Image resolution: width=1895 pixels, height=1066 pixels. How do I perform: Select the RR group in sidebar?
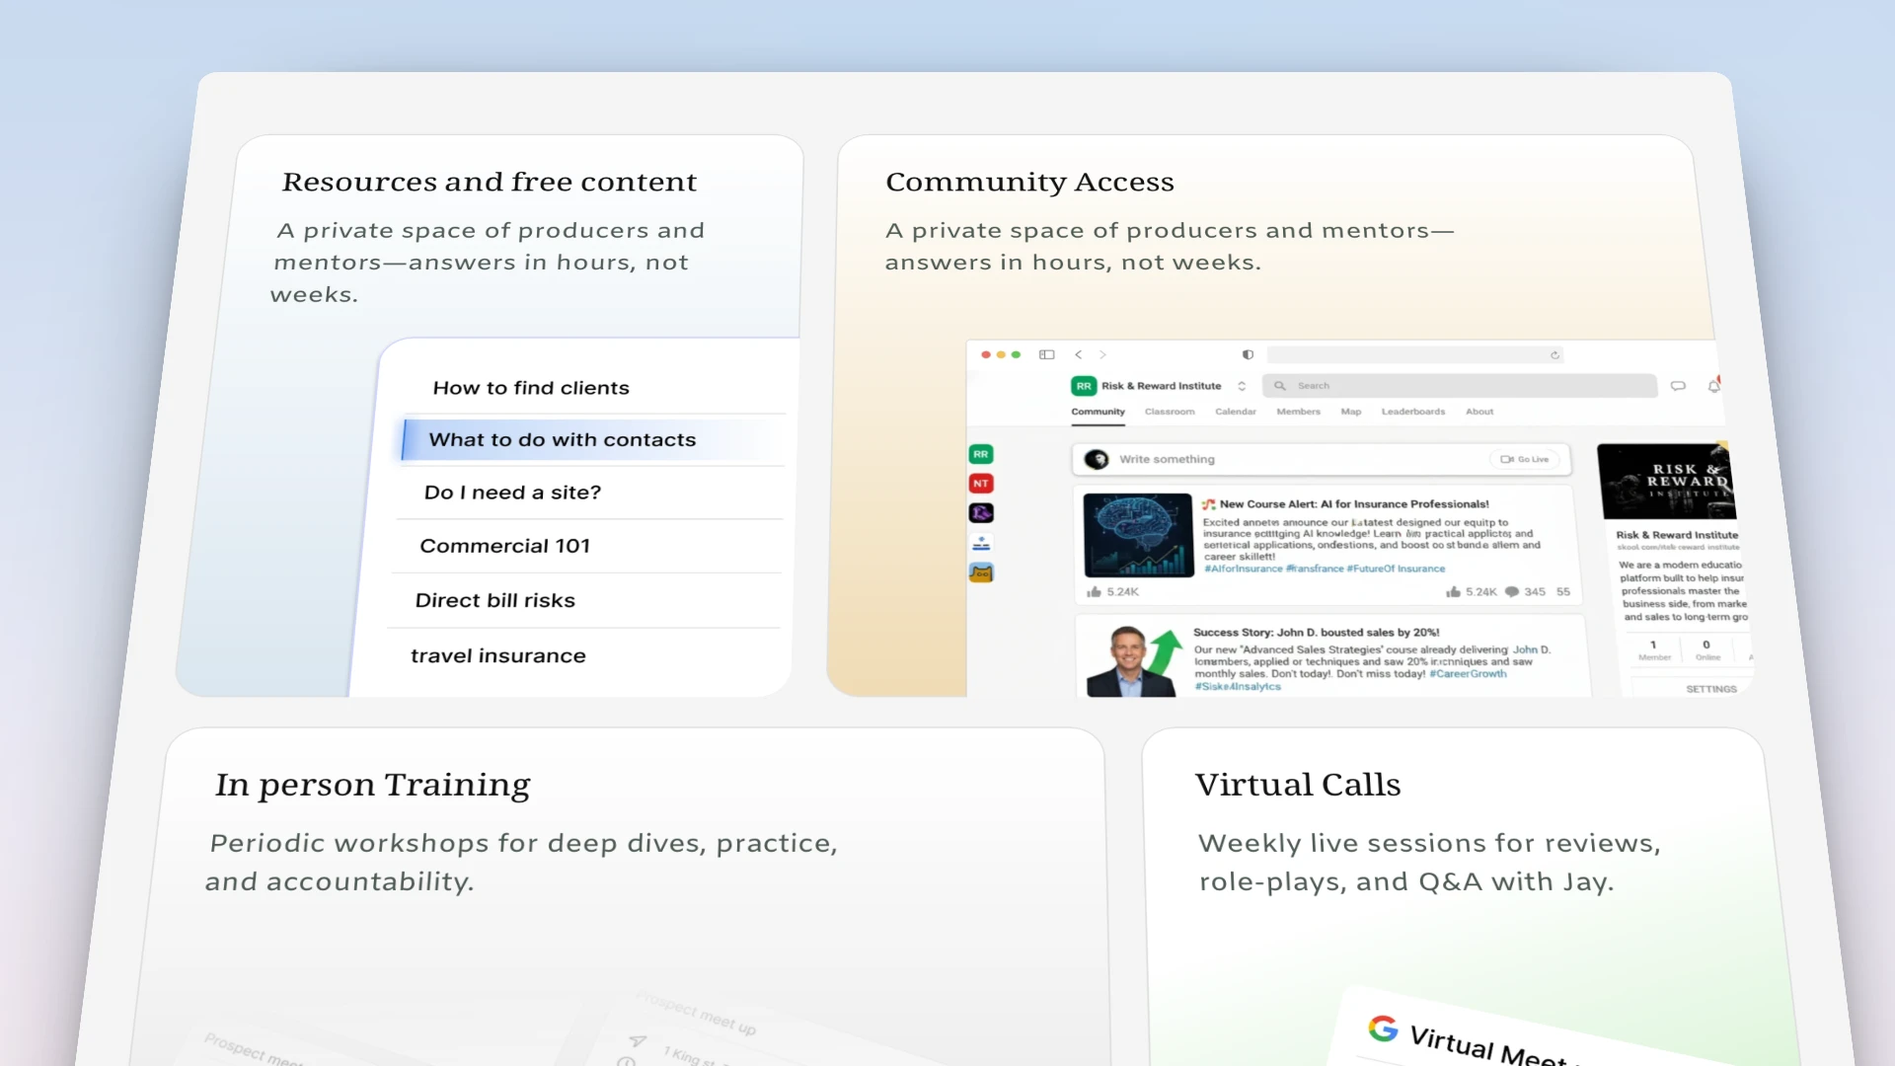tap(980, 455)
